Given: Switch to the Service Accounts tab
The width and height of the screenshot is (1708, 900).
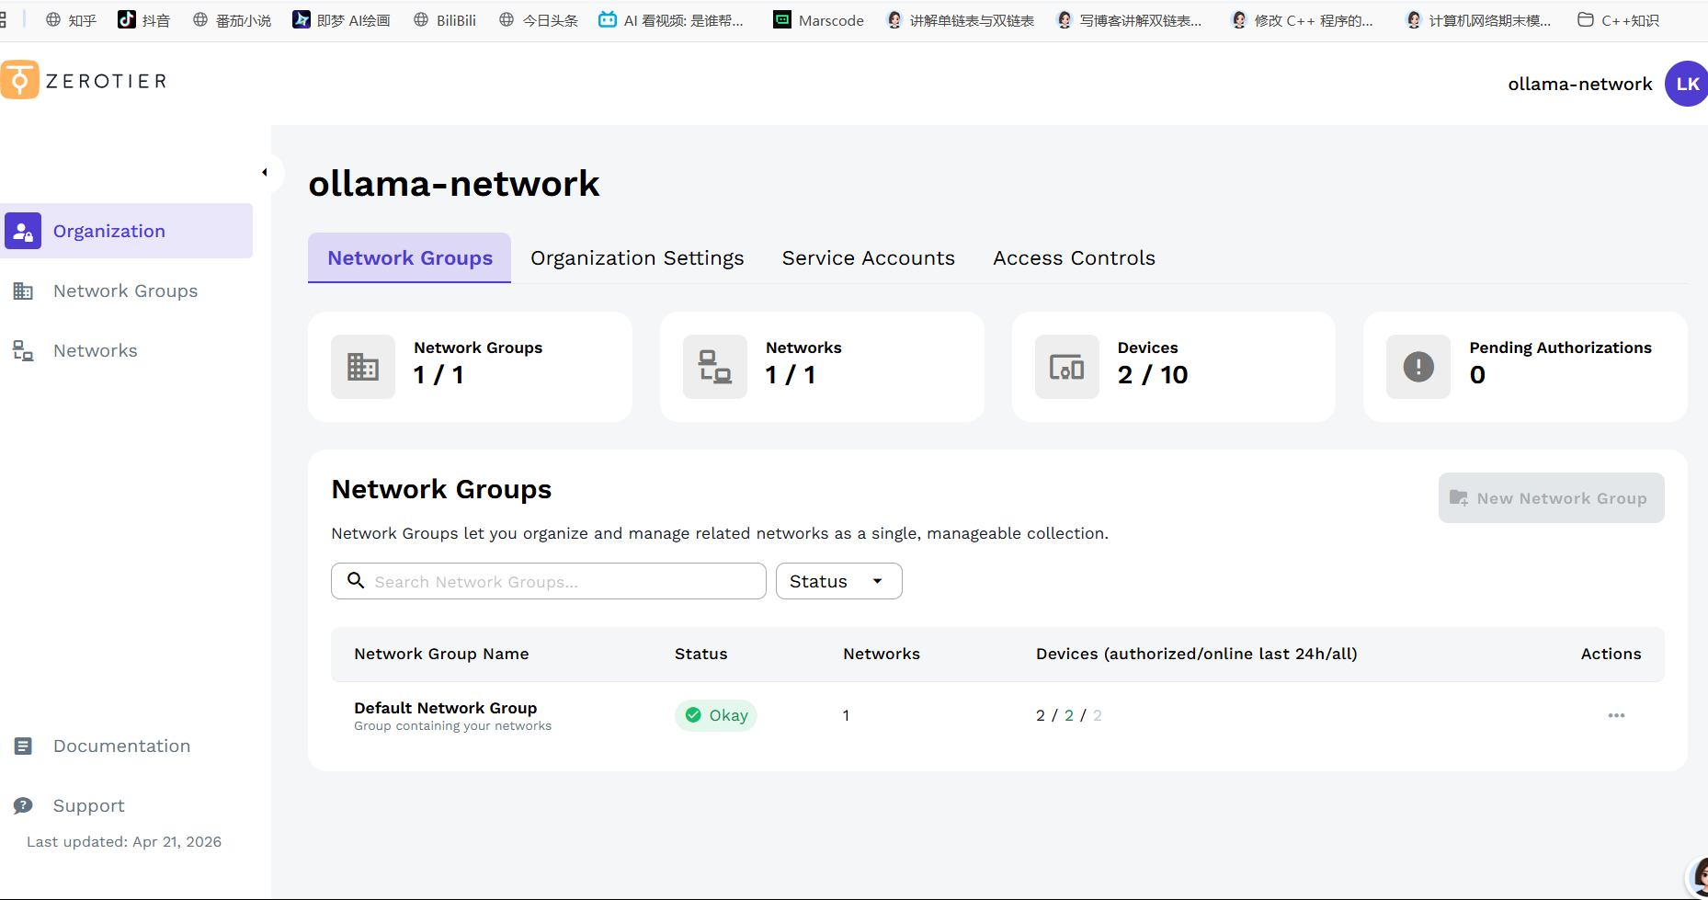Looking at the screenshot, I should coord(869,257).
